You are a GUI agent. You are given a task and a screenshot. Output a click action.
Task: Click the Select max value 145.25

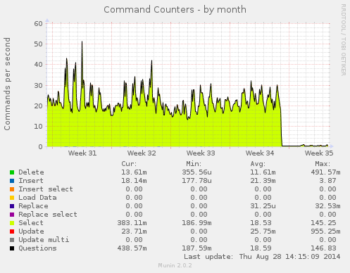tap(323, 223)
